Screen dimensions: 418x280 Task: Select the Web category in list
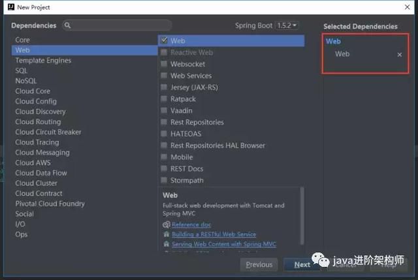[x=84, y=50]
